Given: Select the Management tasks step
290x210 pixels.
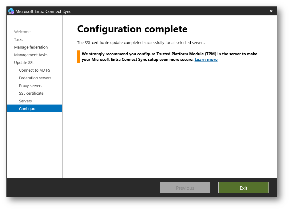Looking at the screenshot, I should [31, 55].
